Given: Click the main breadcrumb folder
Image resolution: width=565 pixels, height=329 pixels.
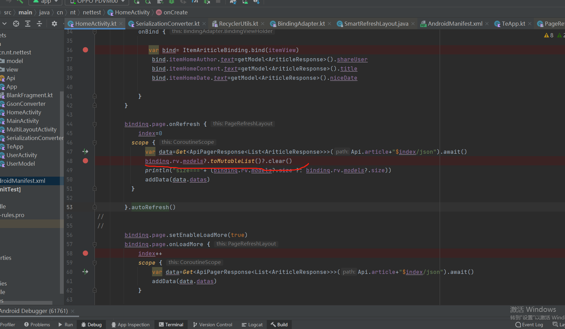Looking at the screenshot, I should coord(25,12).
